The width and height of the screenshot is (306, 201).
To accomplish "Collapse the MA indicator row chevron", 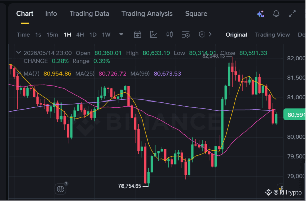I will tap(18, 73).
